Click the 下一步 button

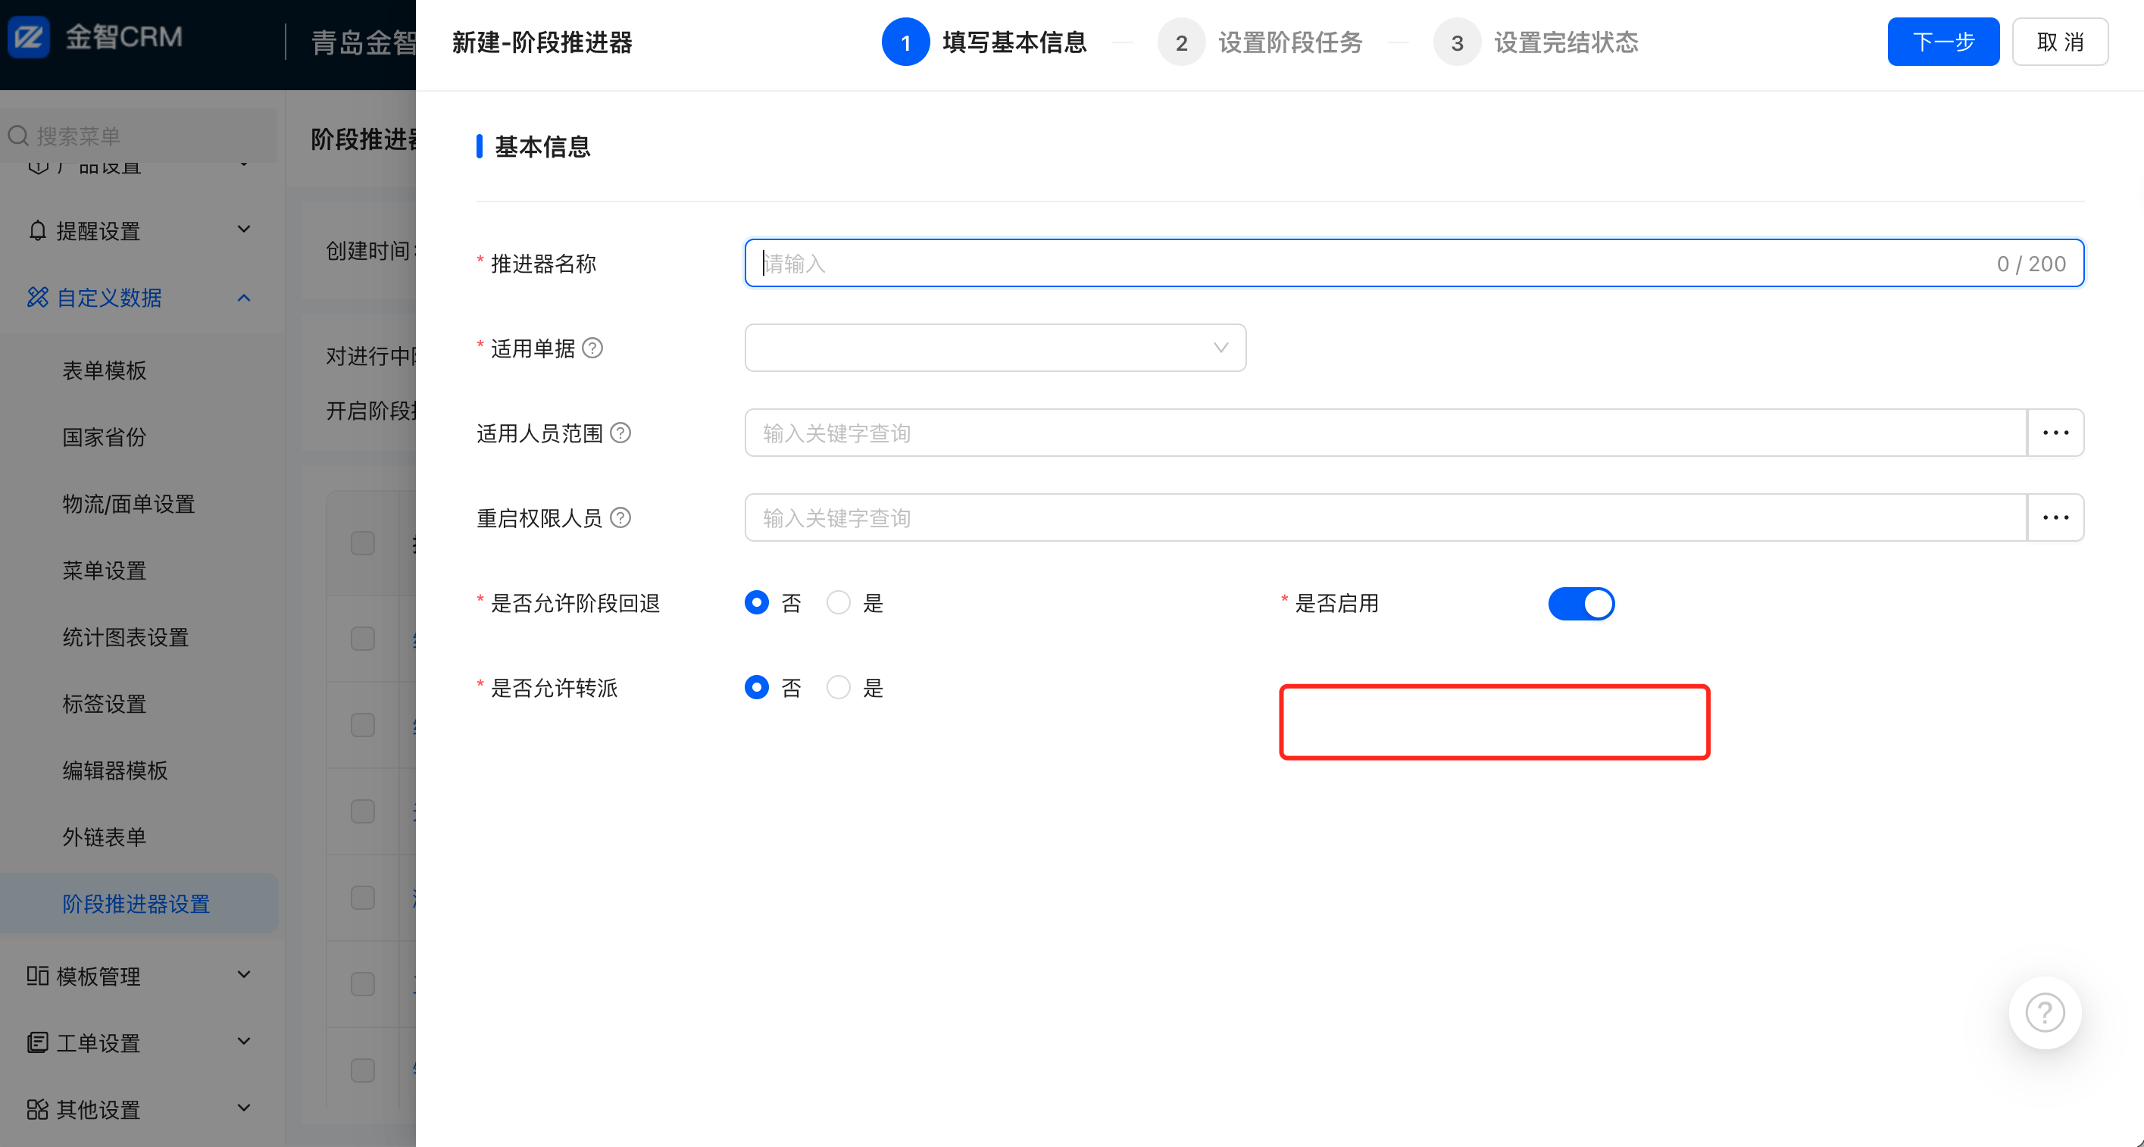point(1942,42)
